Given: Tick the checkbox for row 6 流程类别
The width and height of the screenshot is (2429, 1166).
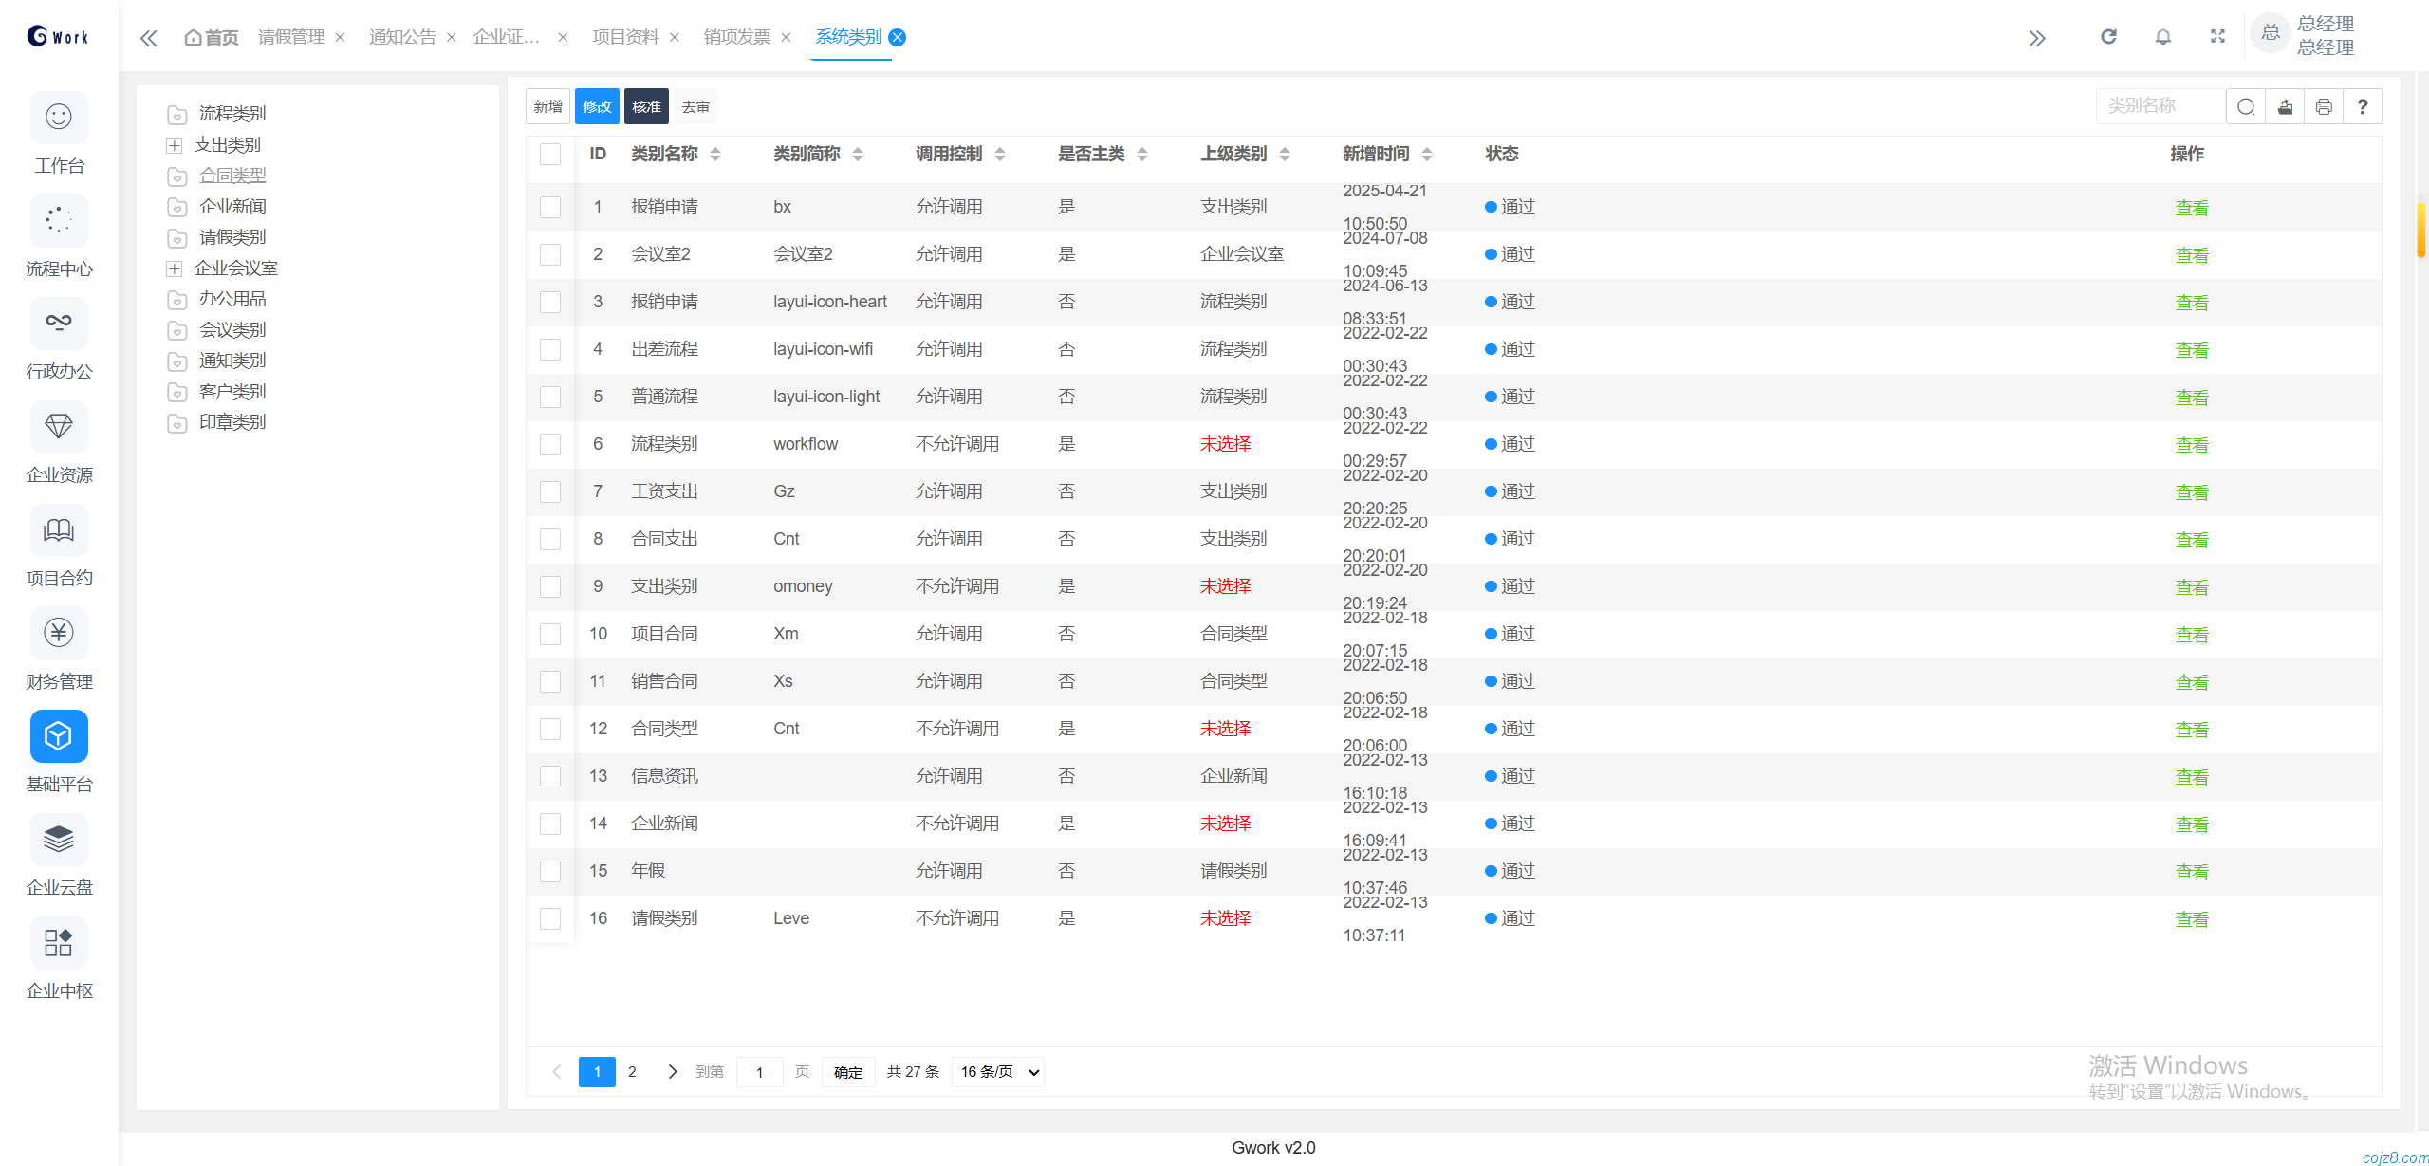Looking at the screenshot, I should pyautogui.click(x=550, y=444).
